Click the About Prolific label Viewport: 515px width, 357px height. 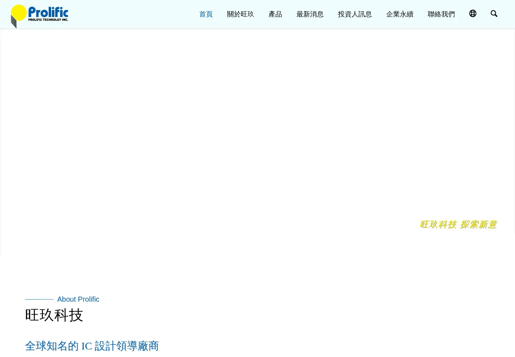click(78, 299)
